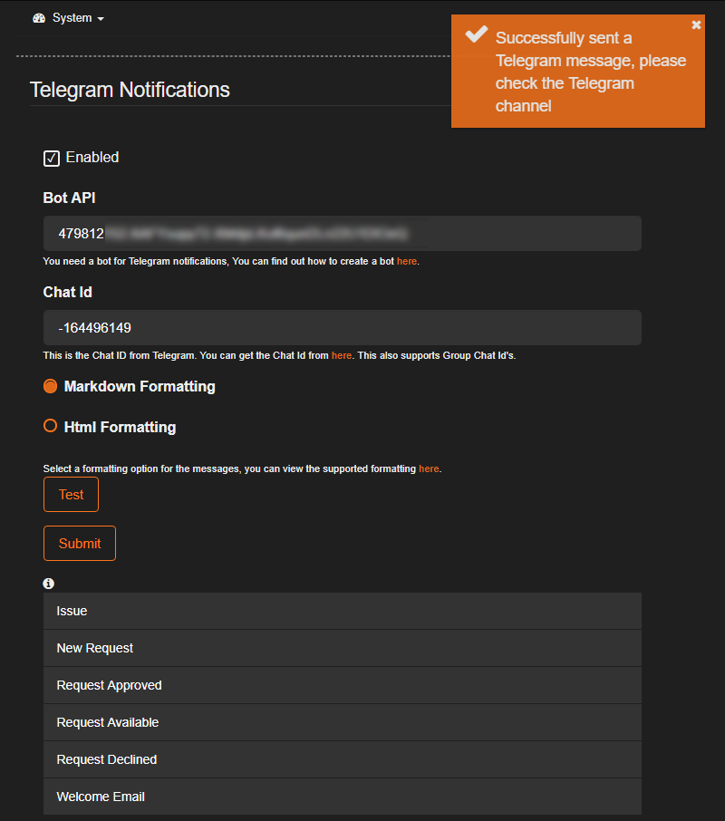Select the Html Formatting radio button

(x=50, y=426)
